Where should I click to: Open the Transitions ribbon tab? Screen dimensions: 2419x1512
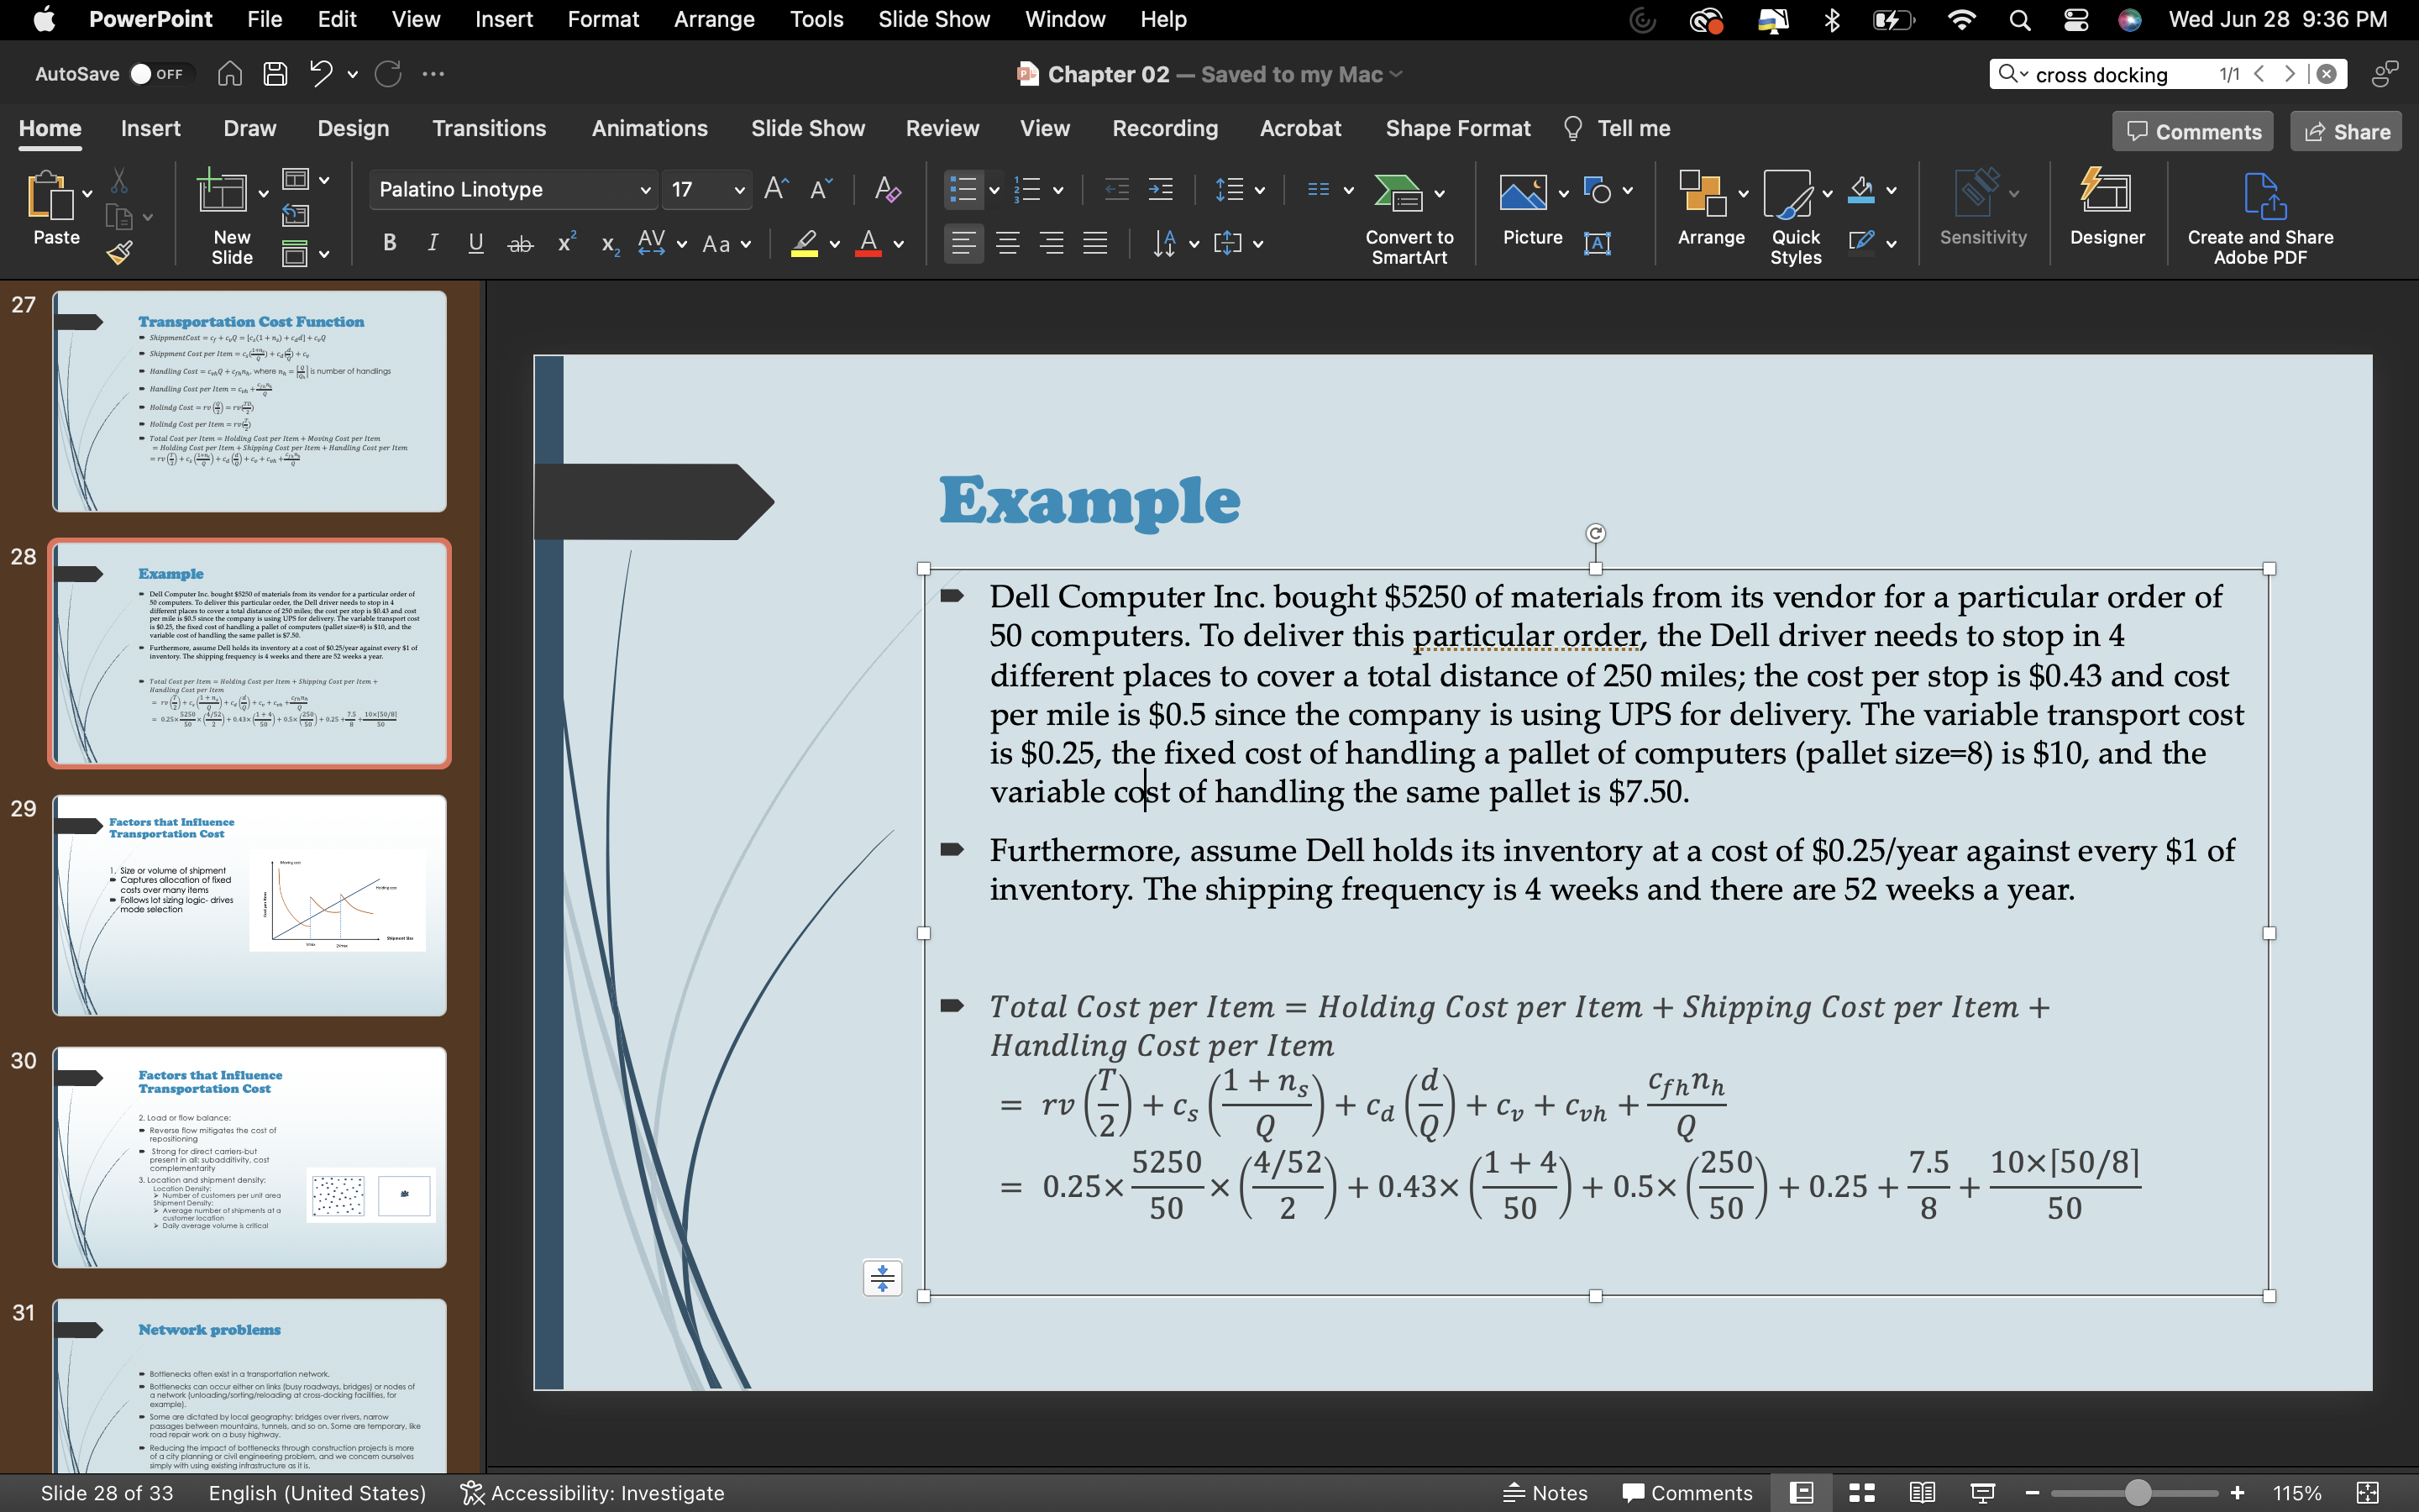(489, 129)
